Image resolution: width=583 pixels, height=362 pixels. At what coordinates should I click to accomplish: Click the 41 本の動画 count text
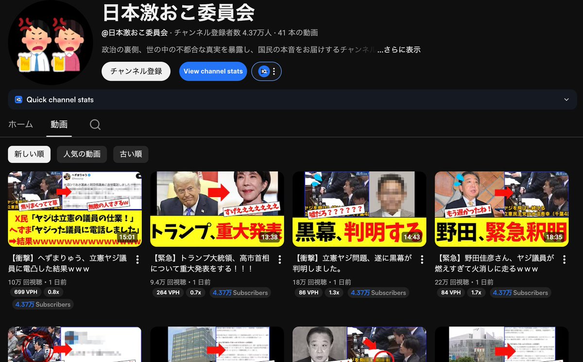pyautogui.click(x=298, y=33)
